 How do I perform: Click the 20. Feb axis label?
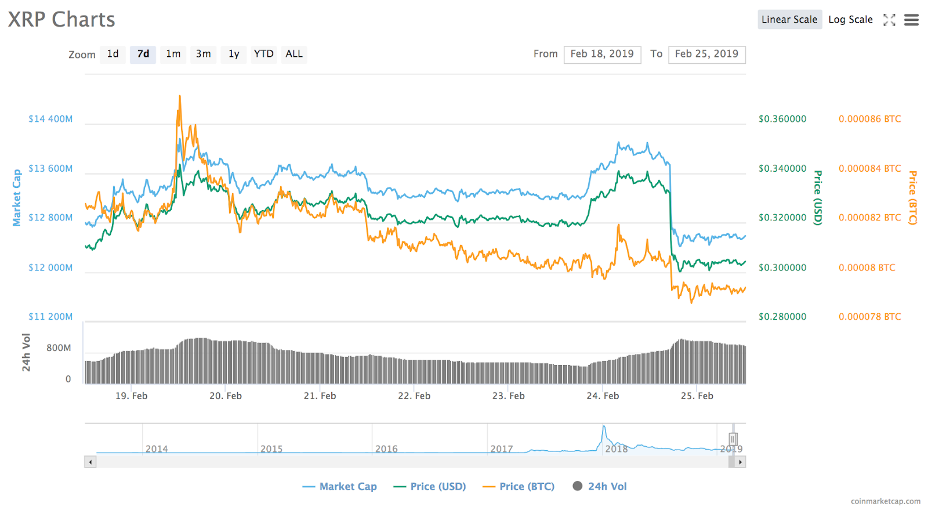[x=226, y=396]
